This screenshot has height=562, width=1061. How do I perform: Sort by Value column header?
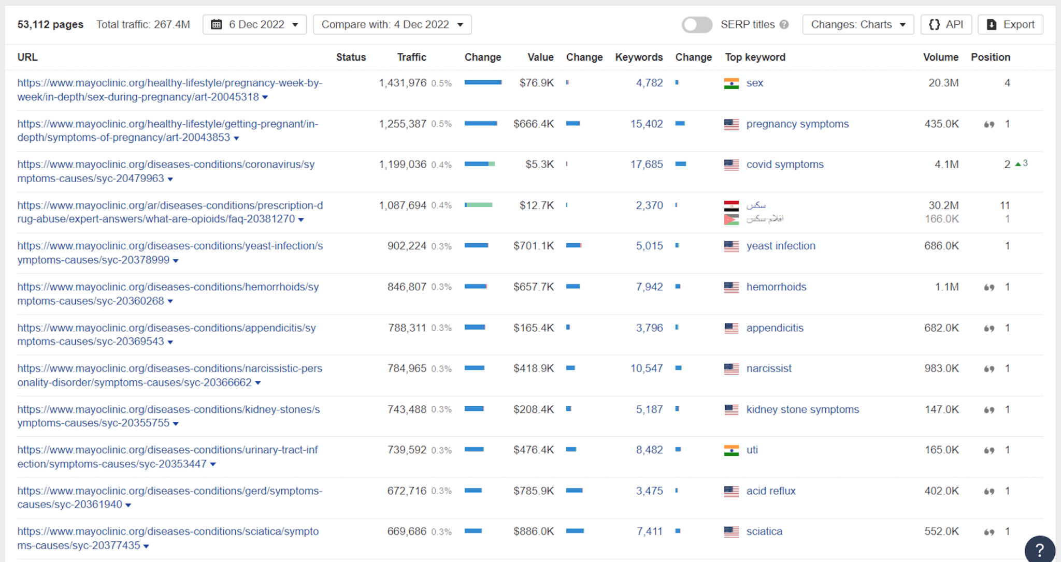click(x=540, y=57)
